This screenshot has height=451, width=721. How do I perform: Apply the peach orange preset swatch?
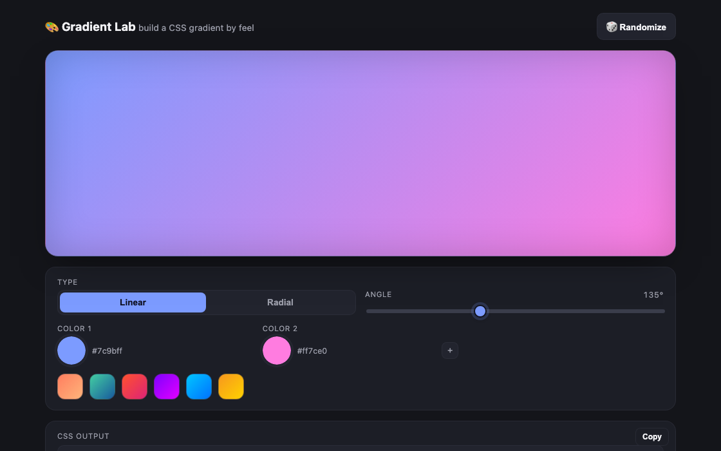point(70,387)
